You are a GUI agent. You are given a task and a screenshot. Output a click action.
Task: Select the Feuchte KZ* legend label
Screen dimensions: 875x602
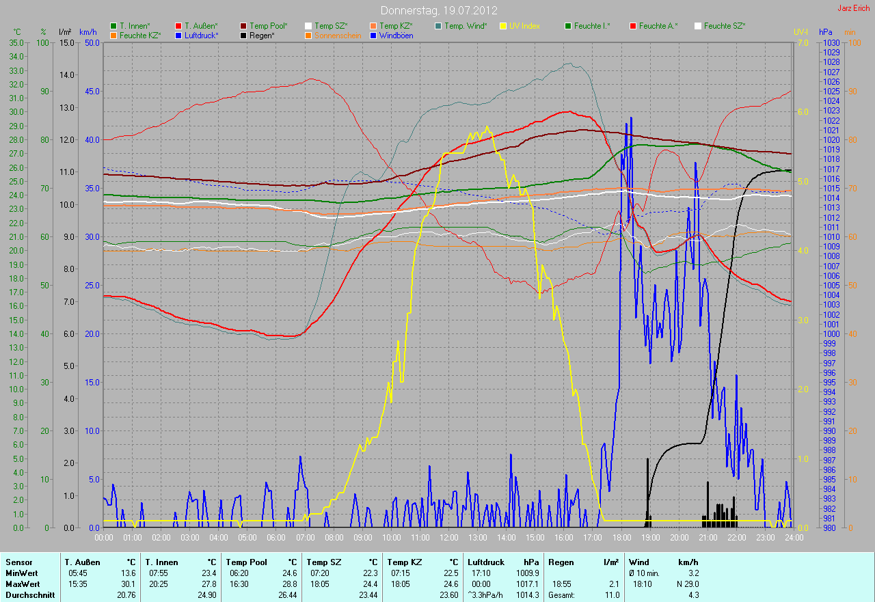pos(140,35)
